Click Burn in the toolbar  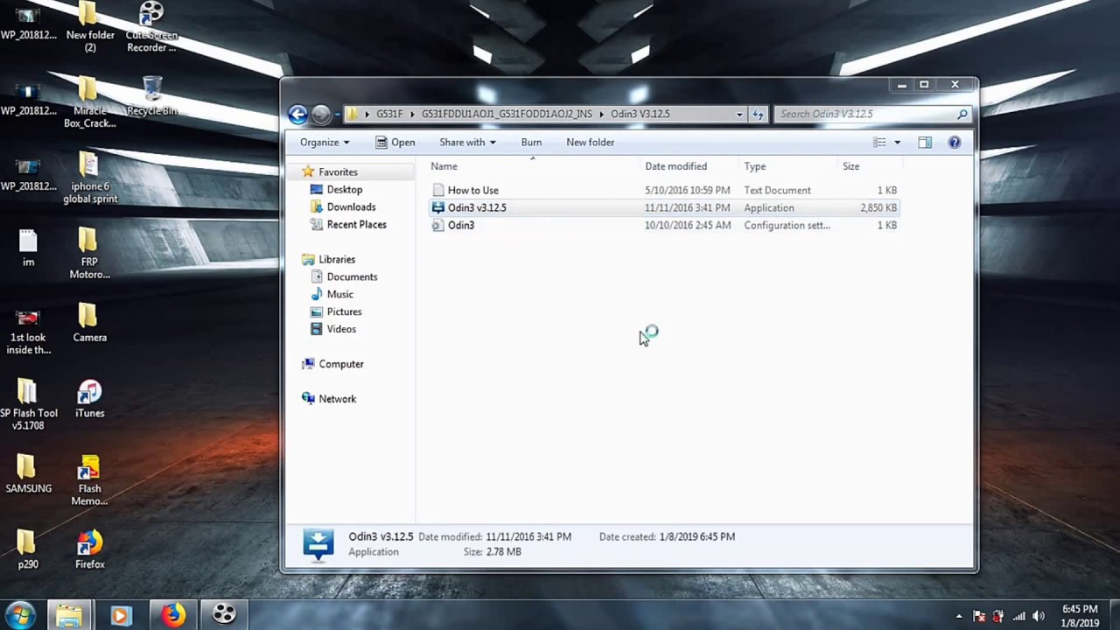531,143
